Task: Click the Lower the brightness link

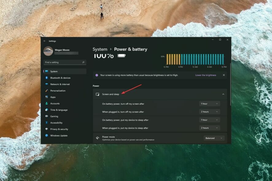Action: pyautogui.click(x=205, y=75)
